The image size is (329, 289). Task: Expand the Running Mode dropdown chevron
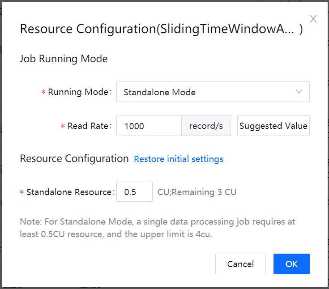click(299, 92)
